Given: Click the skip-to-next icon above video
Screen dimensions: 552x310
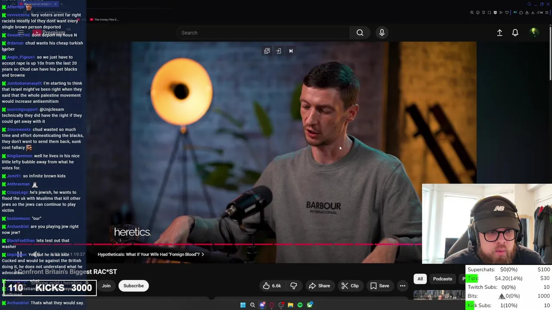Looking at the screenshot, I should point(291,51).
